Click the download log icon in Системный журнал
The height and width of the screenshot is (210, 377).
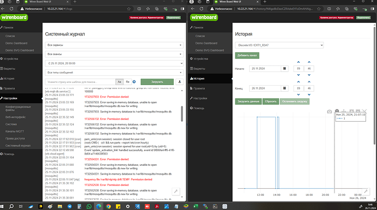point(179,82)
